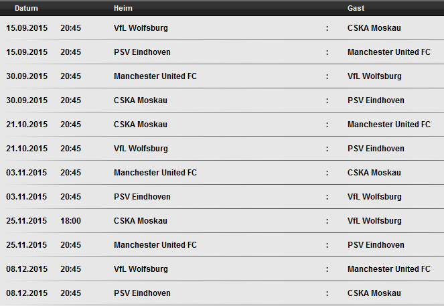Click the Datum column header
The height and width of the screenshot is (306, 444).
pyautogui.click(x=26, y=8)
